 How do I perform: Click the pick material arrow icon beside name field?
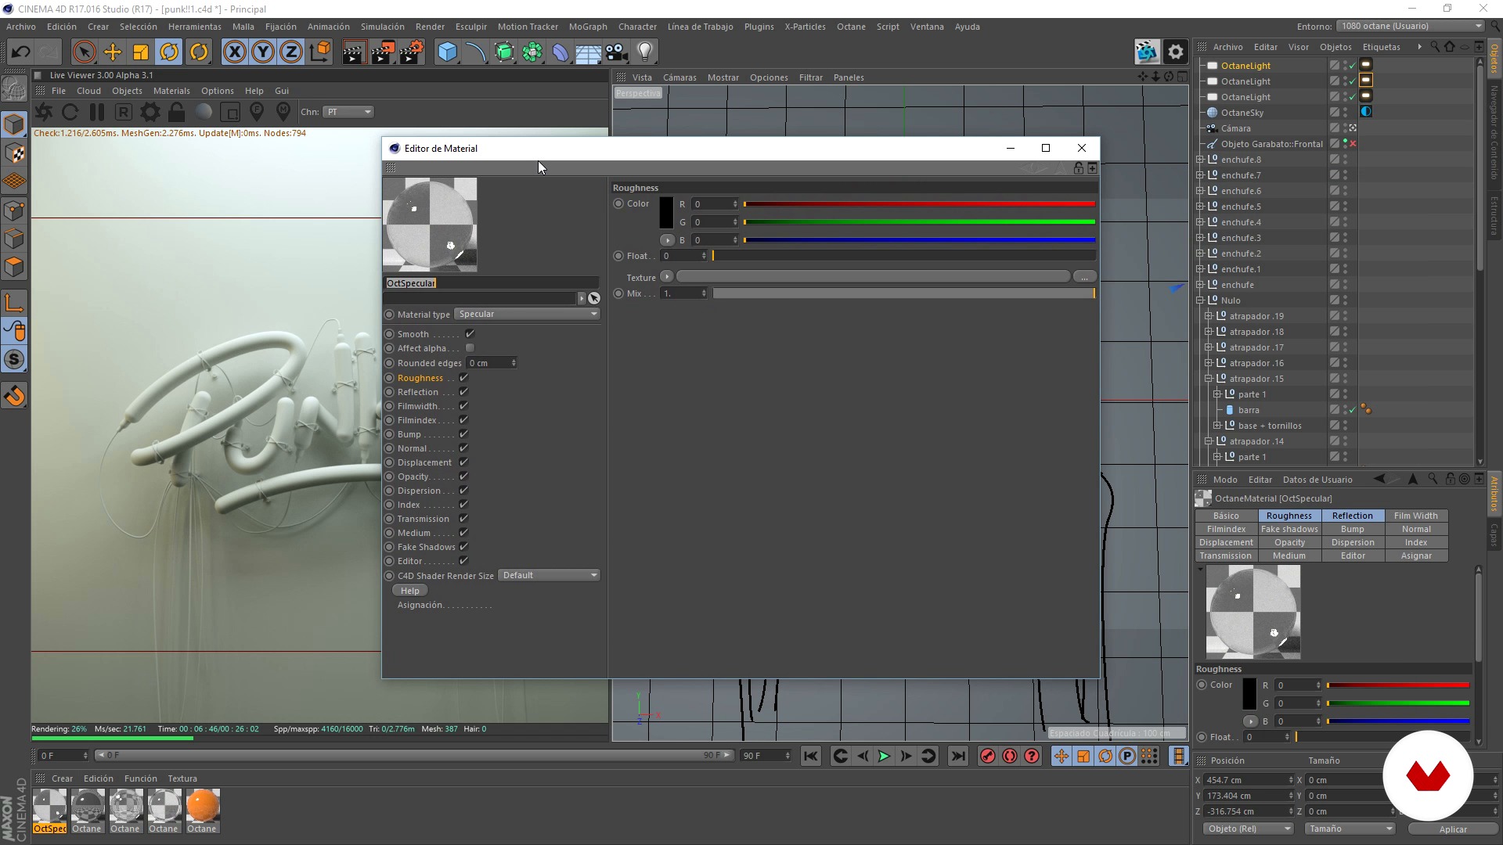(594, 298)
